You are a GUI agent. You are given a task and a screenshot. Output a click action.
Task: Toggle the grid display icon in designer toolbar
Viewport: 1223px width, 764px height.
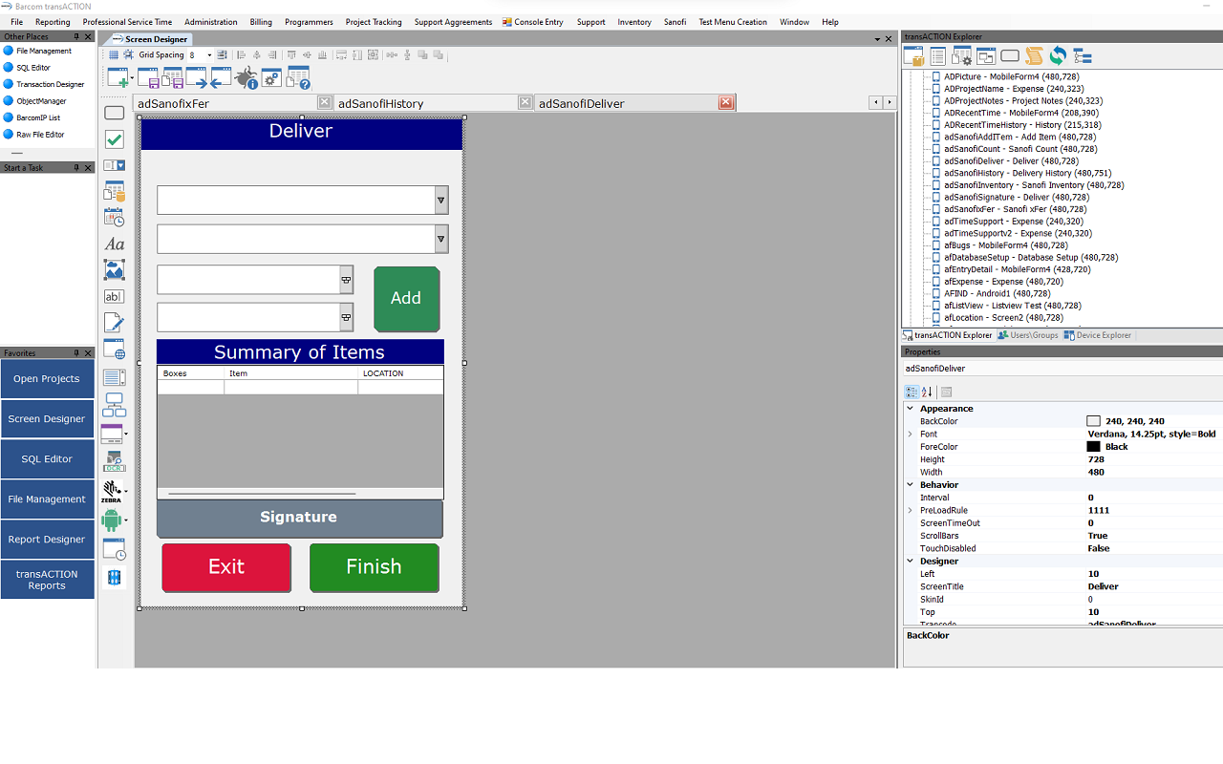tap(114, 55)
